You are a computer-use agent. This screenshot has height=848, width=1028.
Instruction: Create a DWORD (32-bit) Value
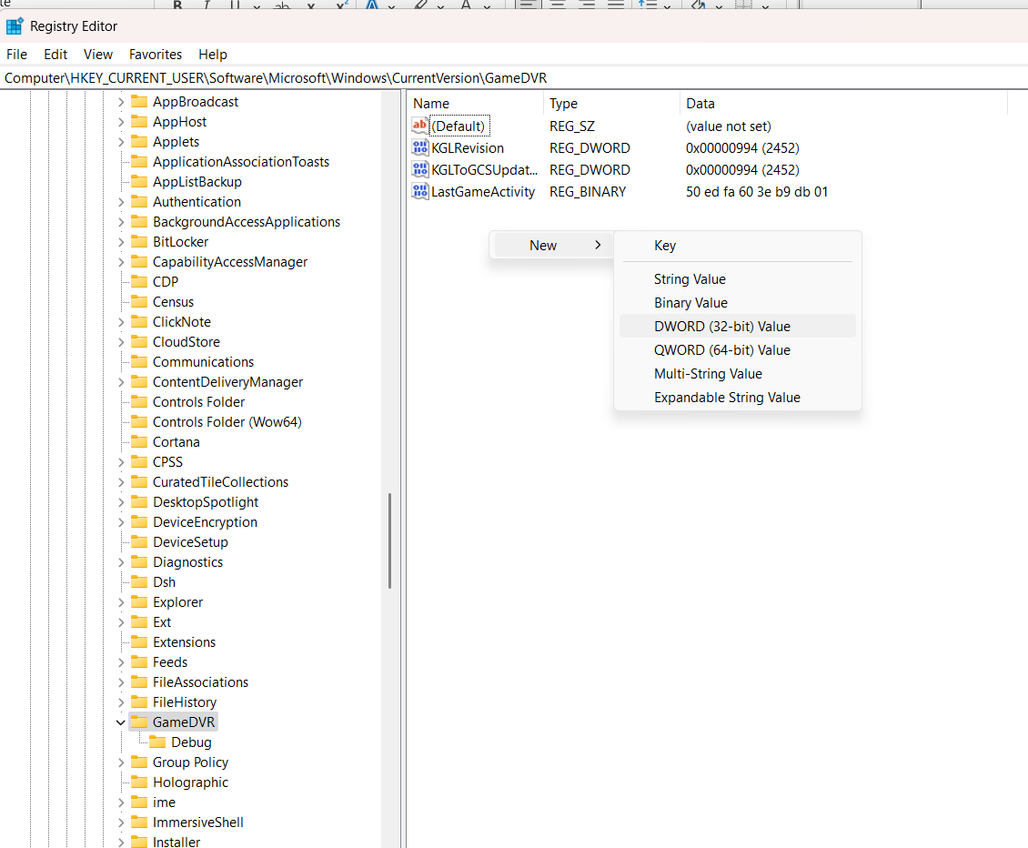[738, 326]
